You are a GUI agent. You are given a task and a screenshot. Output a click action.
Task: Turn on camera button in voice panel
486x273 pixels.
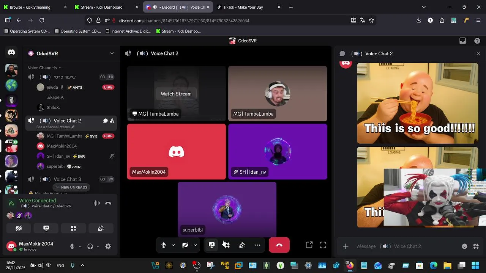(19, 228)
